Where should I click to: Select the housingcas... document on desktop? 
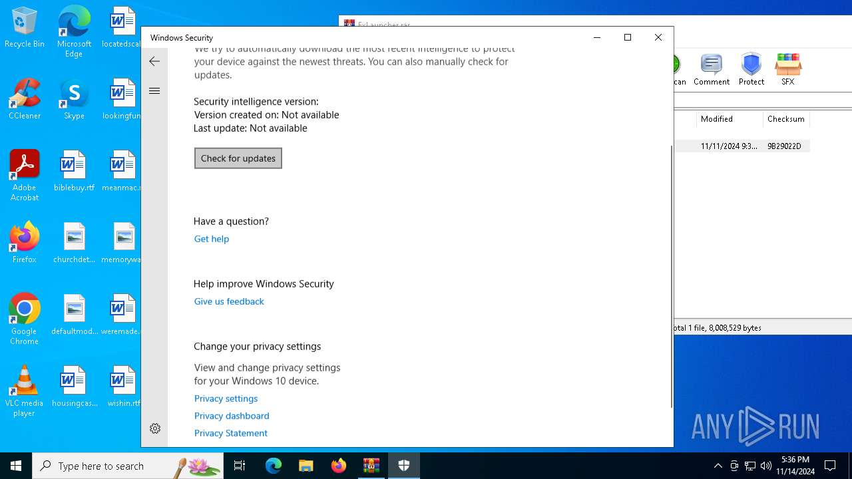pos(74,387)
